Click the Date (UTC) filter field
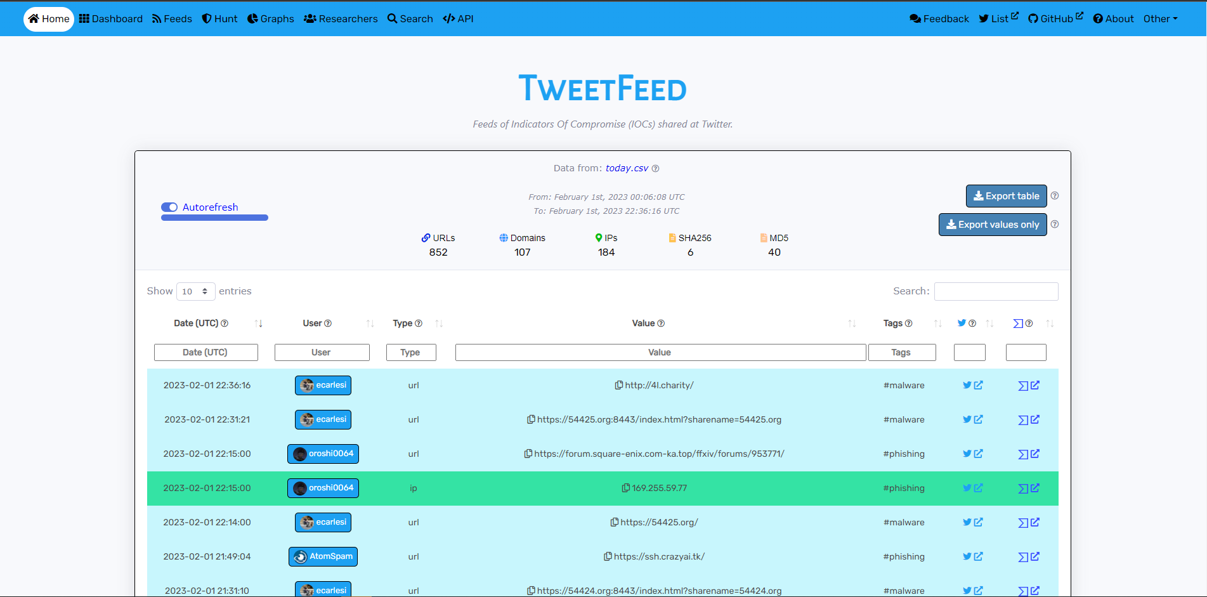 [x=206, y=353]
